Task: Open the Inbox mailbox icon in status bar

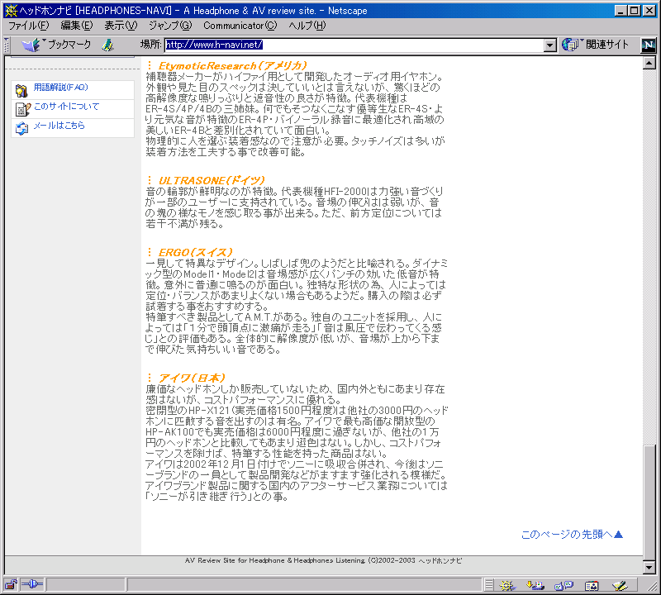Action: [535, 585]
